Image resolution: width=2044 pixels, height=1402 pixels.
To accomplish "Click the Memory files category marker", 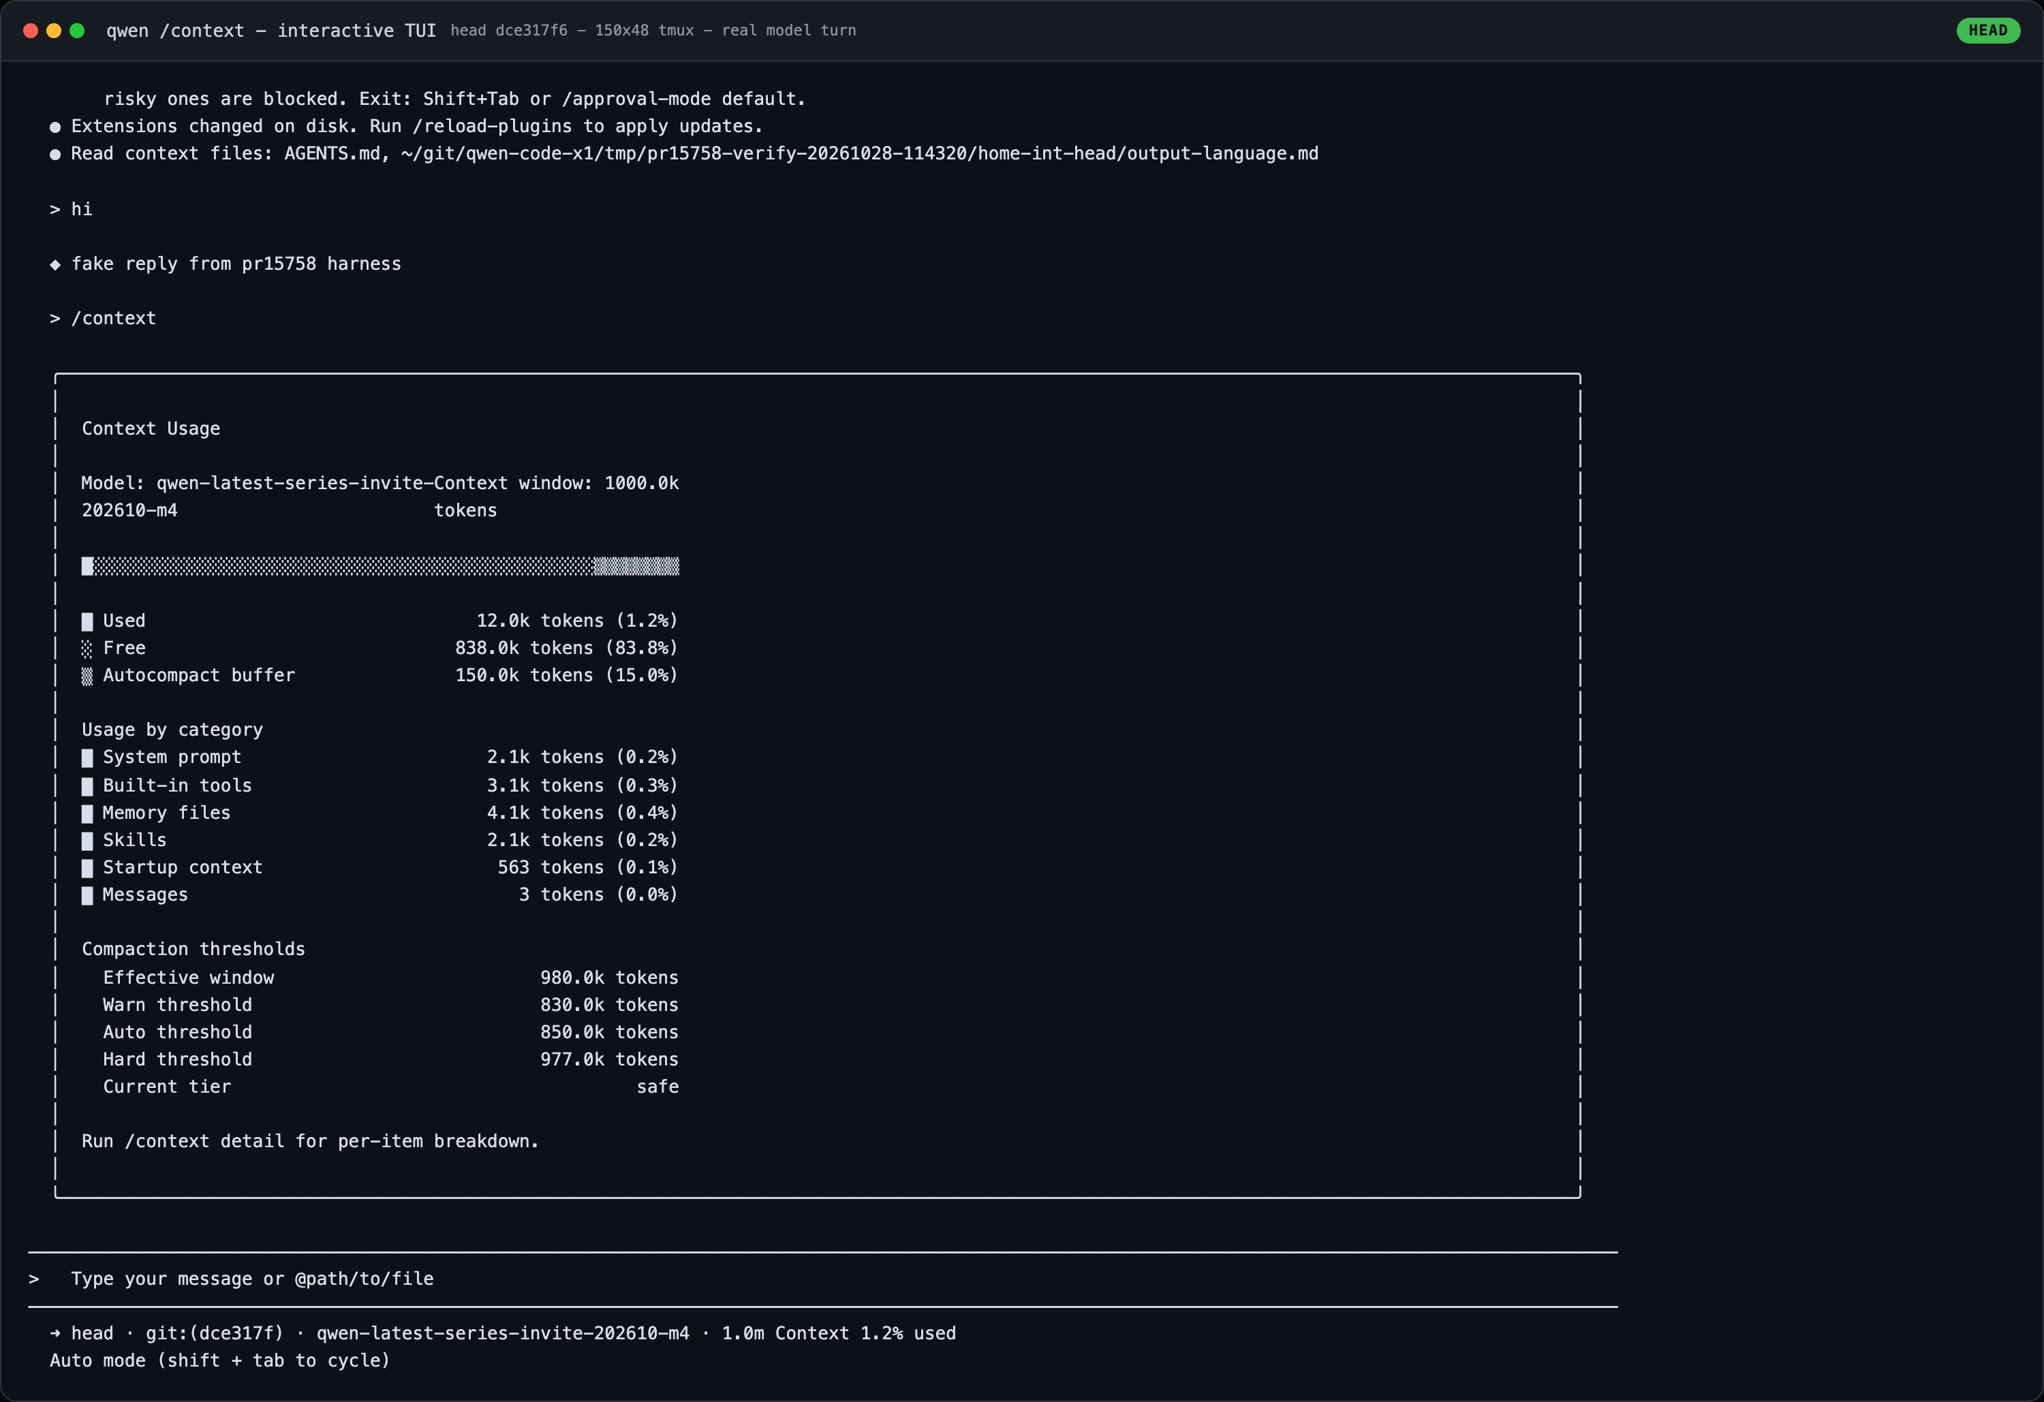I will tap(87, 813).
